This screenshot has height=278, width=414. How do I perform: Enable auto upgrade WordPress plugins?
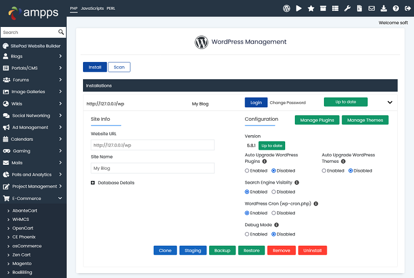tap(247, 171)
